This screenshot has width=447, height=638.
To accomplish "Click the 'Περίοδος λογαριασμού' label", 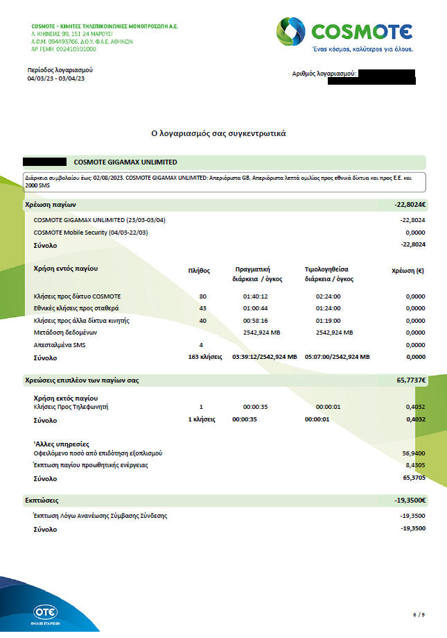I will tap(60, 70).
